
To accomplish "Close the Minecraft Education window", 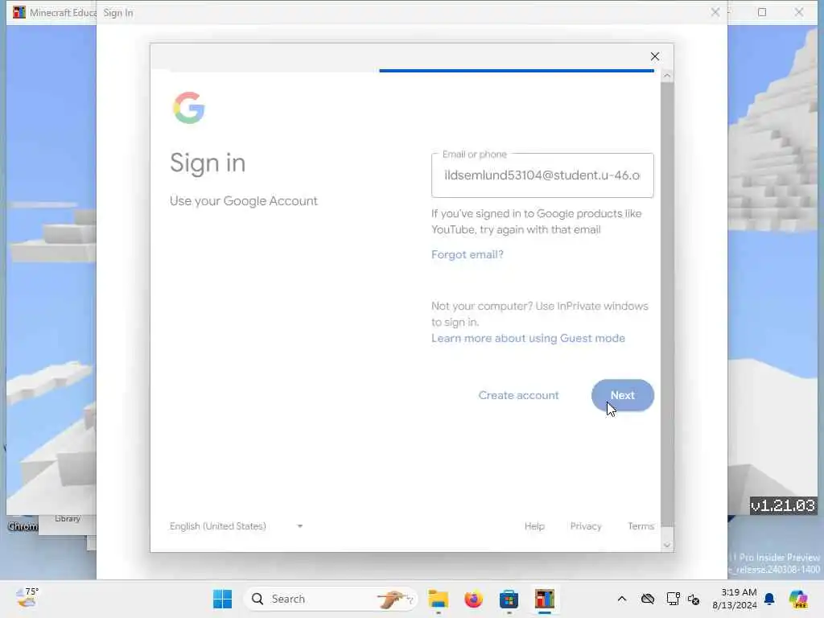I will click(799, 12).
